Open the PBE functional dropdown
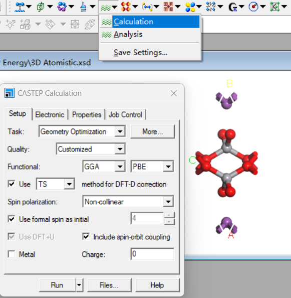This screenshot has height=298, width=291. pyautogui.click(x=168, y=167)
